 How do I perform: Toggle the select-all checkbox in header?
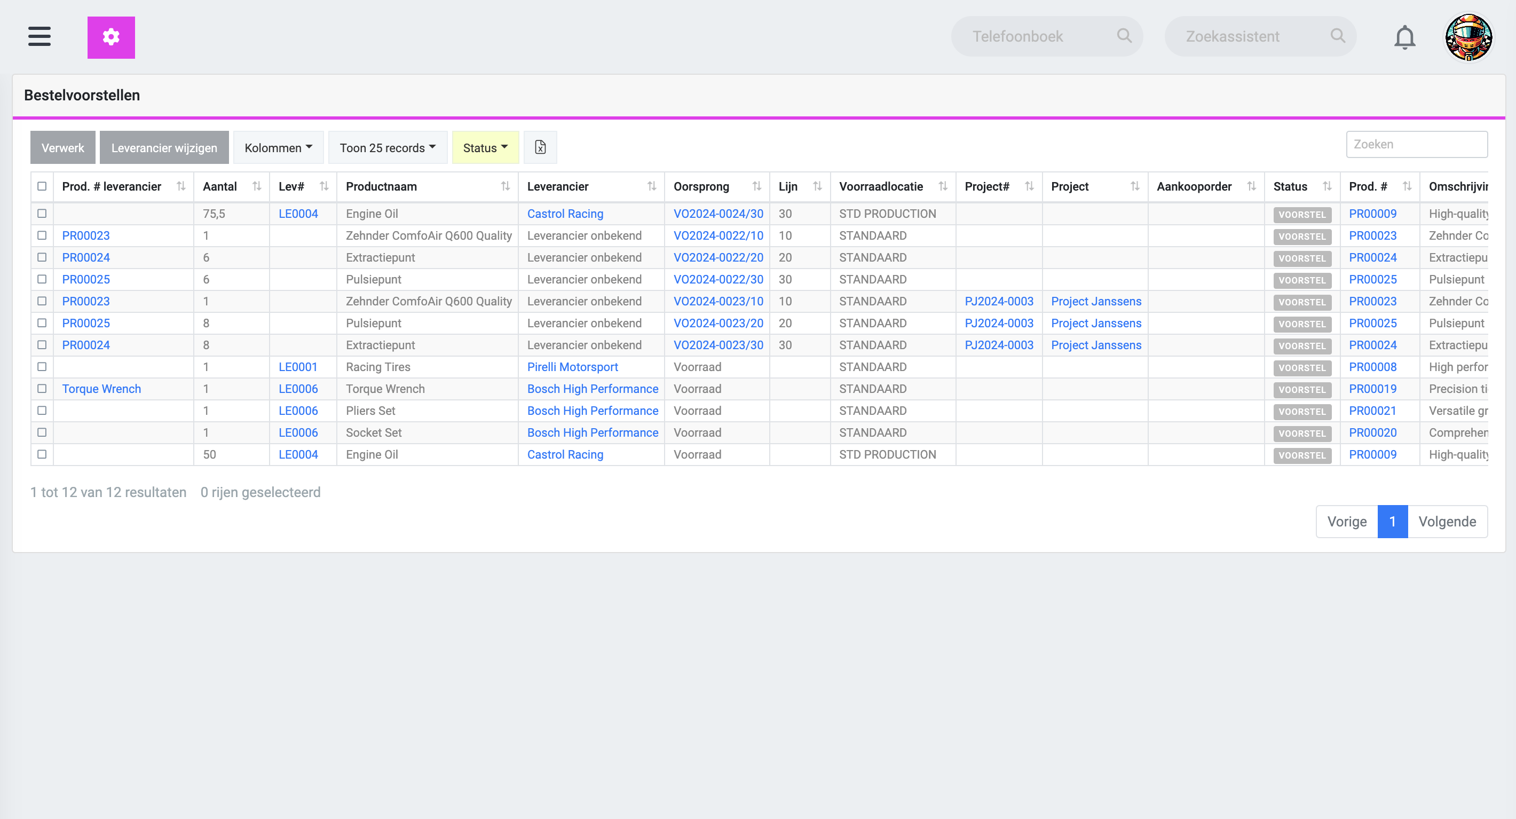42,186
